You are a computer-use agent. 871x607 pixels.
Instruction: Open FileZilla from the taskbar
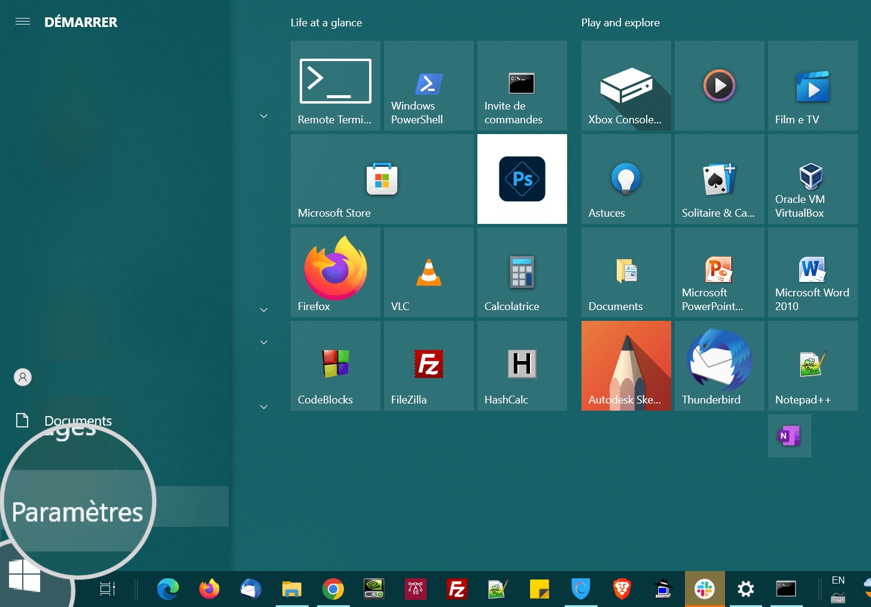pyautogui.click(x=457, y=589)
